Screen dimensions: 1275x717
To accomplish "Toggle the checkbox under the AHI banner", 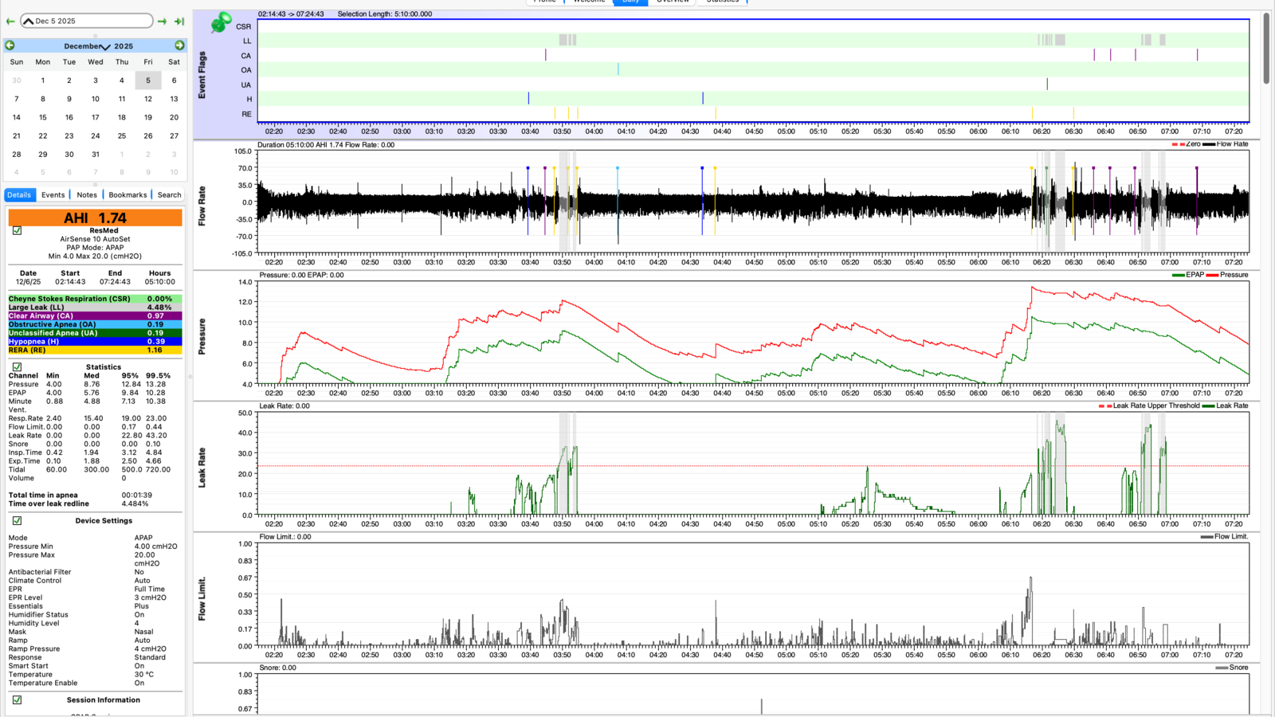I will (x=17, y=231).
